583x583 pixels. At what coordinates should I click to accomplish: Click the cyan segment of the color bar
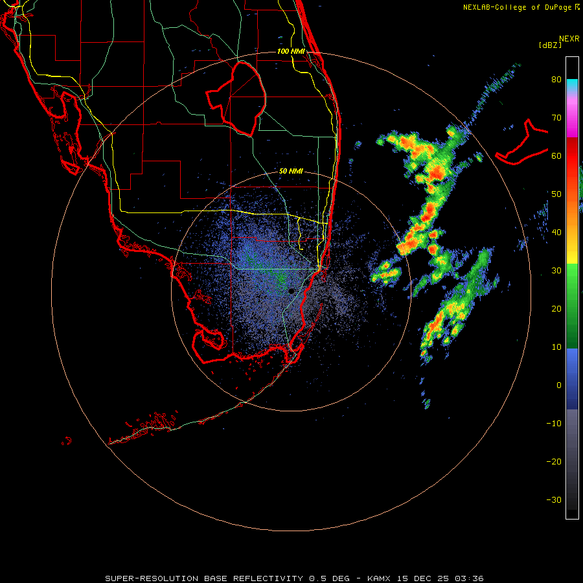(x=572, y=85)
